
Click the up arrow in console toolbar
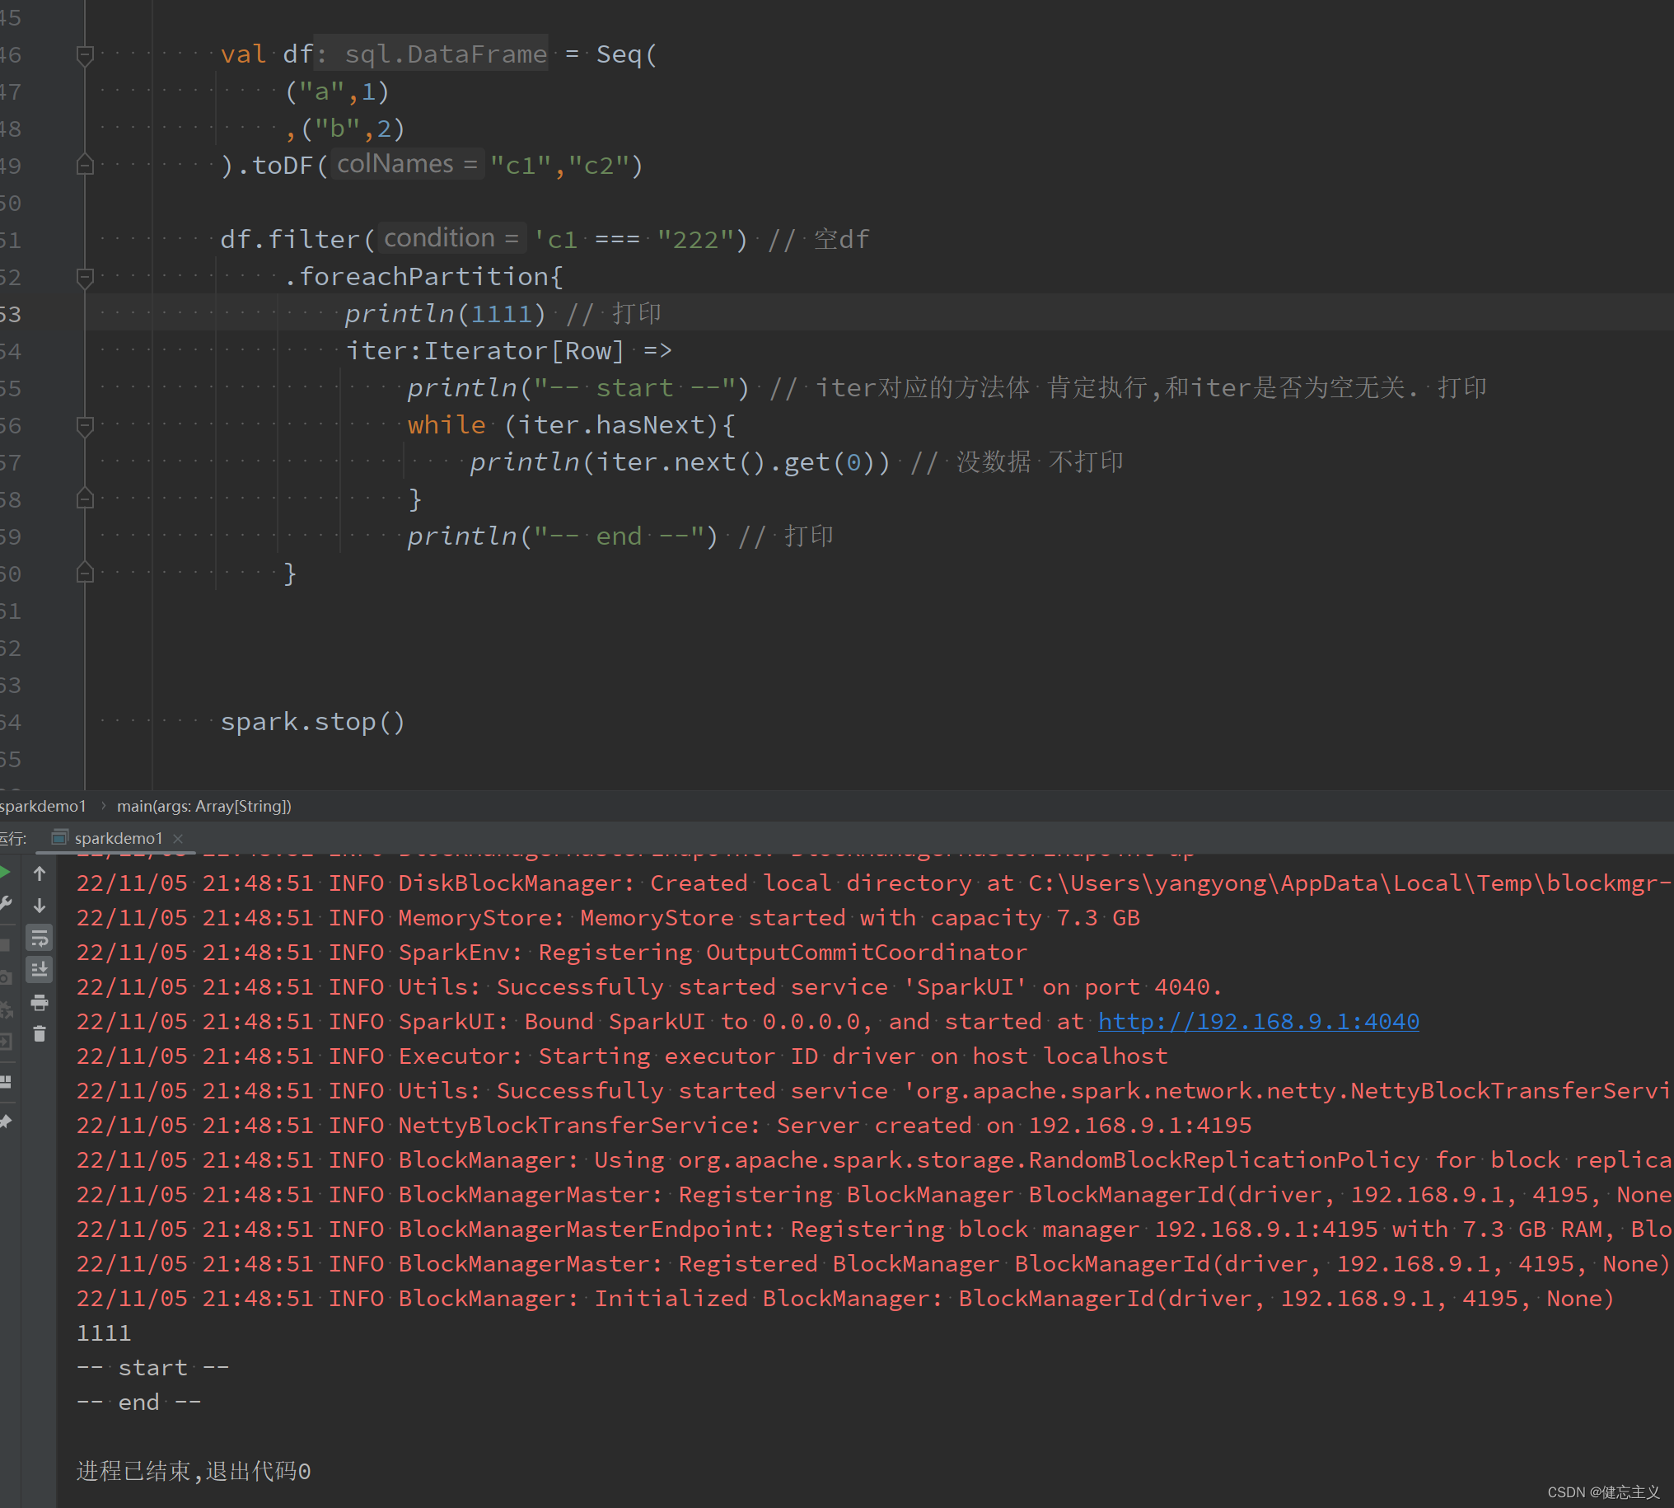pos(39,873)
